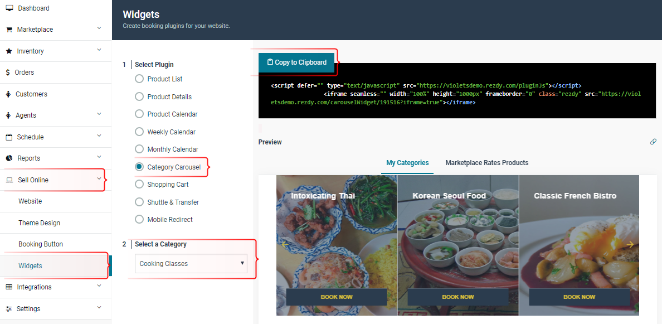Click Book Now under Classic French Bistro

[580, 297]
